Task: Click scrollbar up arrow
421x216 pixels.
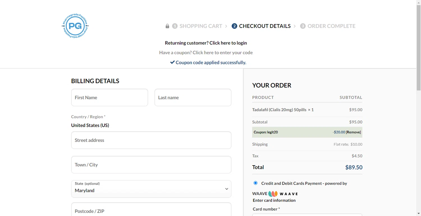Action: point(418,2)
